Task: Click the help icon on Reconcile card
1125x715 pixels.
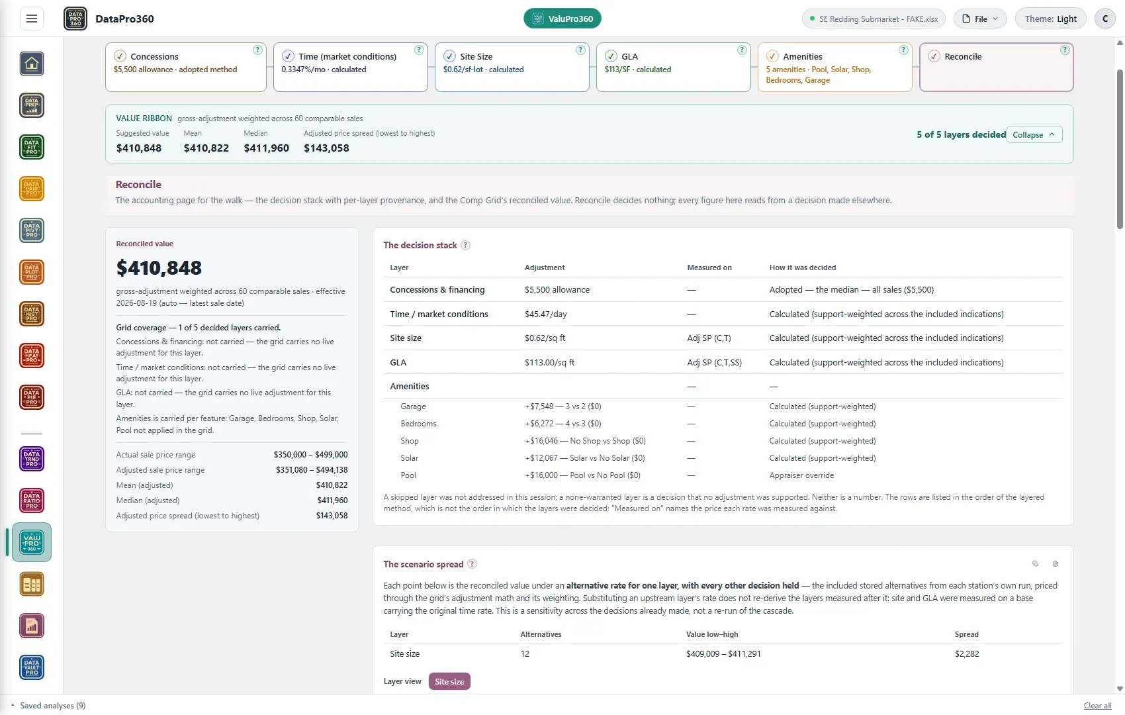Action: 1065,50
